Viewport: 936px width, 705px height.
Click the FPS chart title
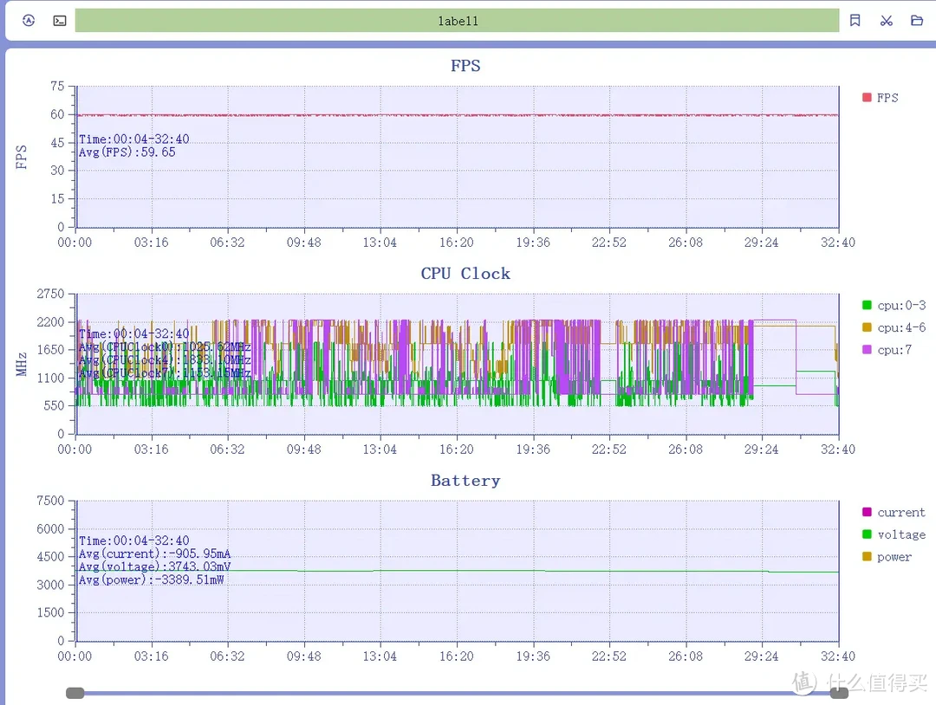click(465, 66)
